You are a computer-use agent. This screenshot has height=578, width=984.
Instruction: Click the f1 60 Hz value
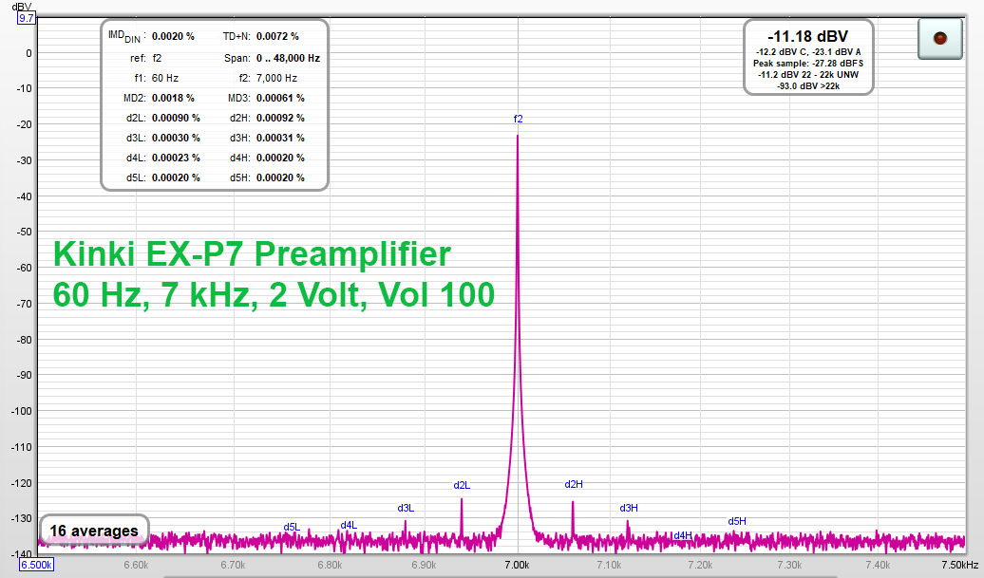coord(165,79)
